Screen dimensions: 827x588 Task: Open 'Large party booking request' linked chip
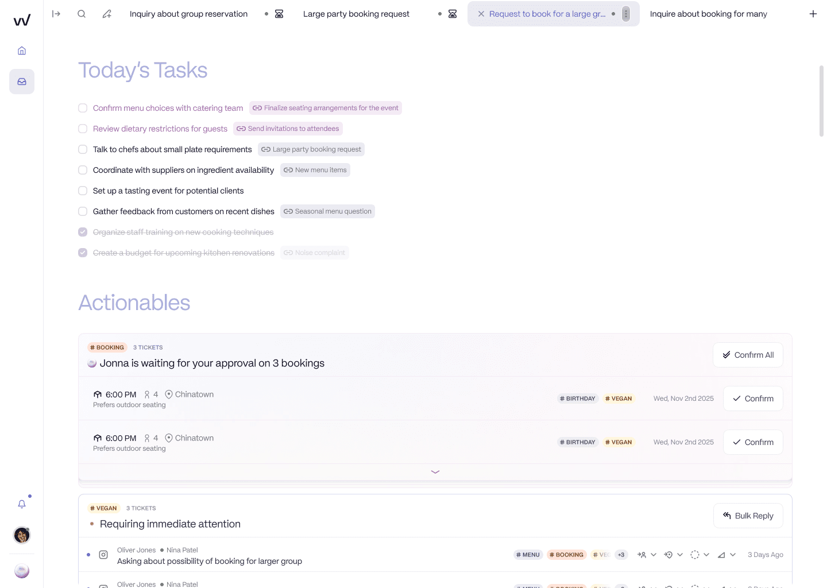click(311, 149)
